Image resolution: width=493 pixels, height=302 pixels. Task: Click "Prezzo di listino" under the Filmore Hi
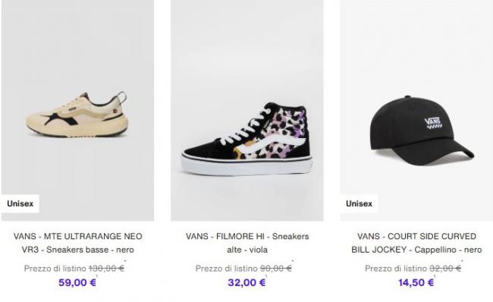226,269
